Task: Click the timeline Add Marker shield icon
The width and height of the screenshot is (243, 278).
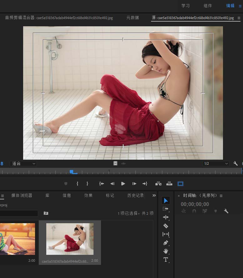Action: click(x=215, y=211)
